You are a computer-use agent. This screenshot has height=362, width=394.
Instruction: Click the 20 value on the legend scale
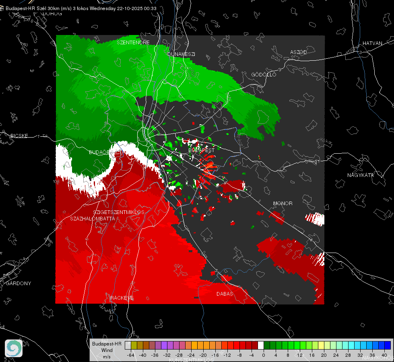[324, 355]
